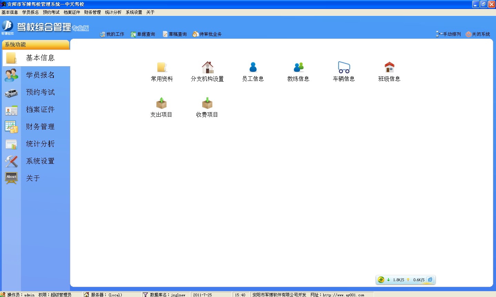Open the 财务管理 menu

pyautogui.click(x=92, y=12)
